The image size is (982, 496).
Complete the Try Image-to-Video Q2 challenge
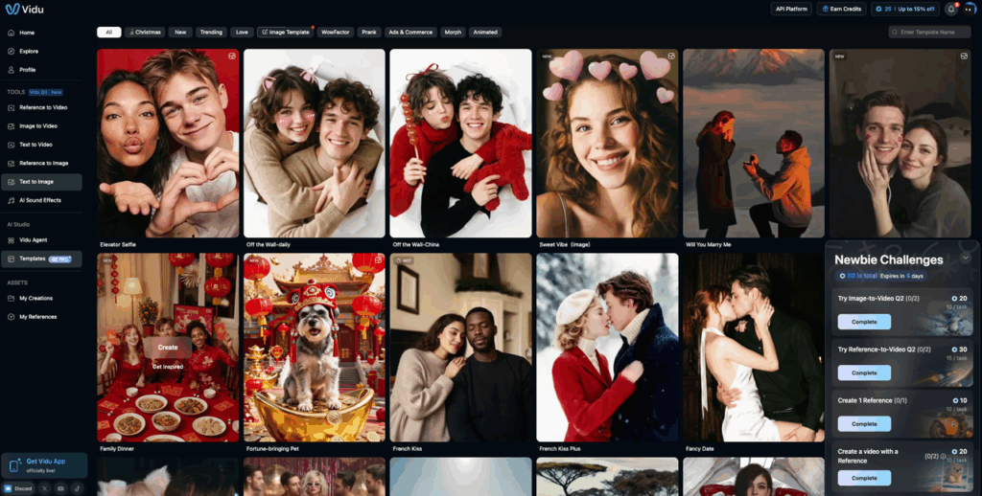(864, 322)
